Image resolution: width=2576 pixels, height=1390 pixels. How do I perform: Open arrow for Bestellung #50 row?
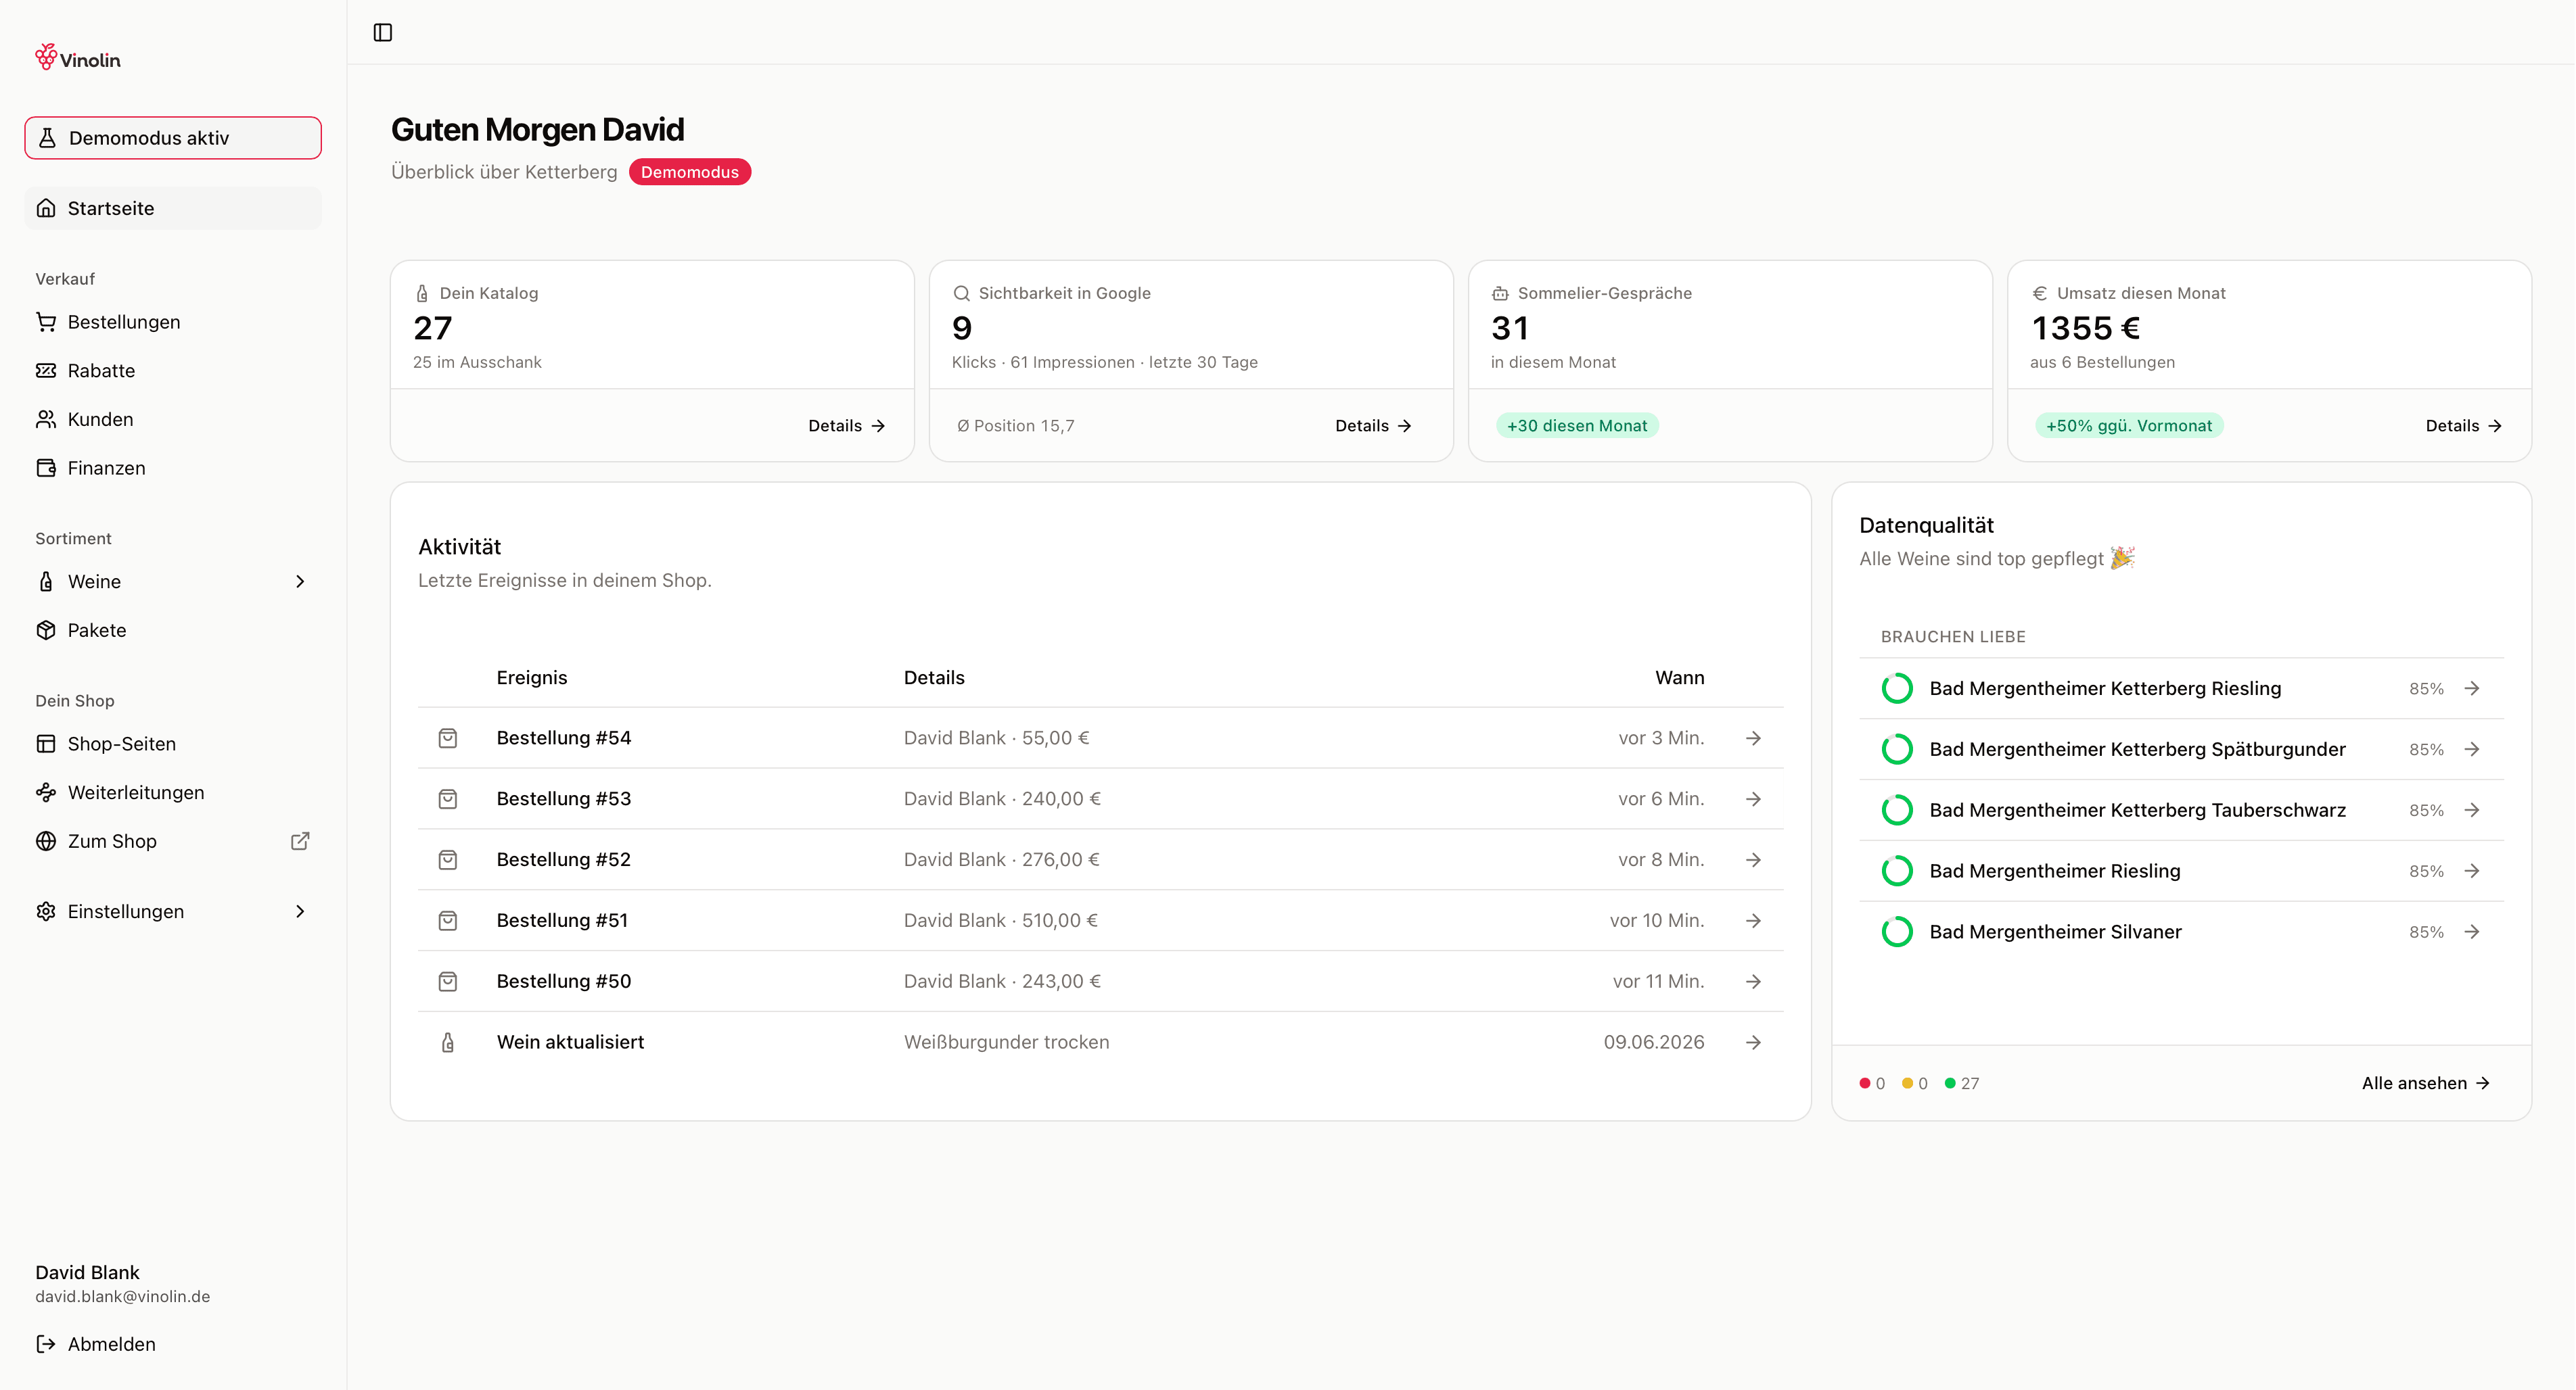pyautogui.click(x=1753, y=981)
